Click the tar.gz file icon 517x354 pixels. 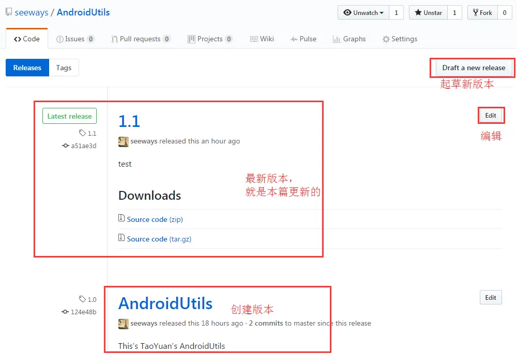coord(121,237)
